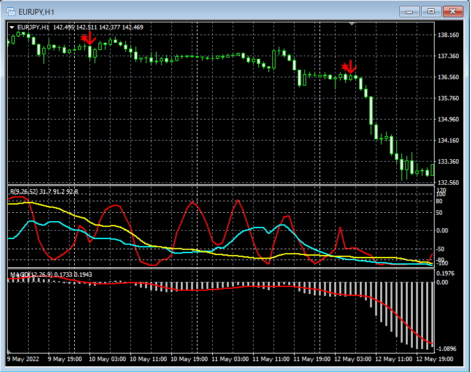Viewport: 471px width, 372px height.
Task: Minimize the EURJPY,H1 chart window
Action: click(411, 12)
